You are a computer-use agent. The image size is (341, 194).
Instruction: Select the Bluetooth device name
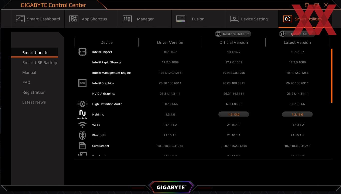(99, 135)
